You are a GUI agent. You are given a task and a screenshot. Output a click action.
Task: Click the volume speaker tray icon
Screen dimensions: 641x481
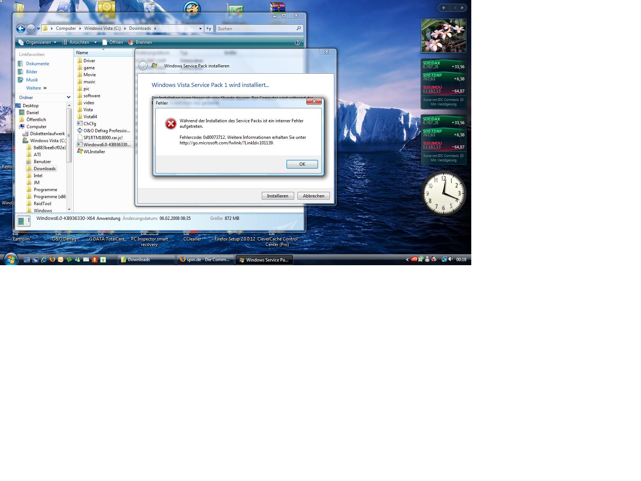[451, 259]
